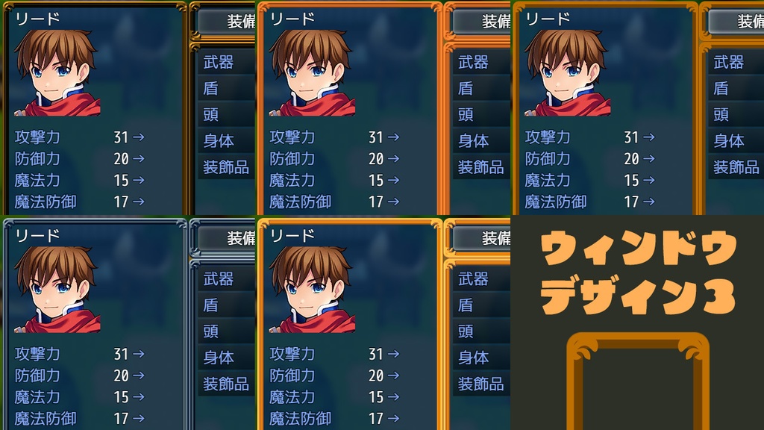Click the character portrait in the silver-framed window
764x430 pixels.
[57, 290]
